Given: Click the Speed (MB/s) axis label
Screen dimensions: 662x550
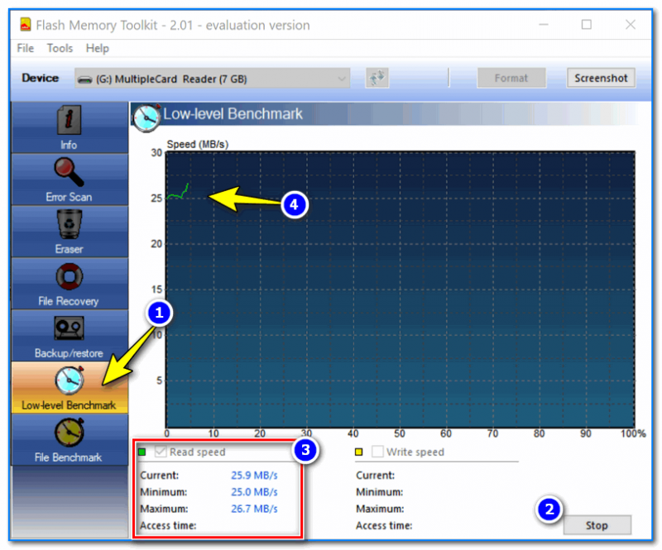Looking at the screenshot, I should pyautogui.click(x=198, y=145).
